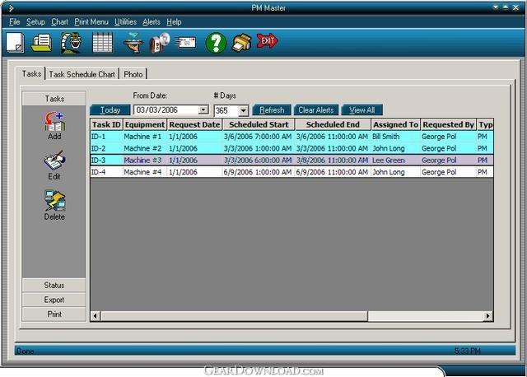
Task: Click the red EXIT arrow icon
Action: click(x=267, y=41)
